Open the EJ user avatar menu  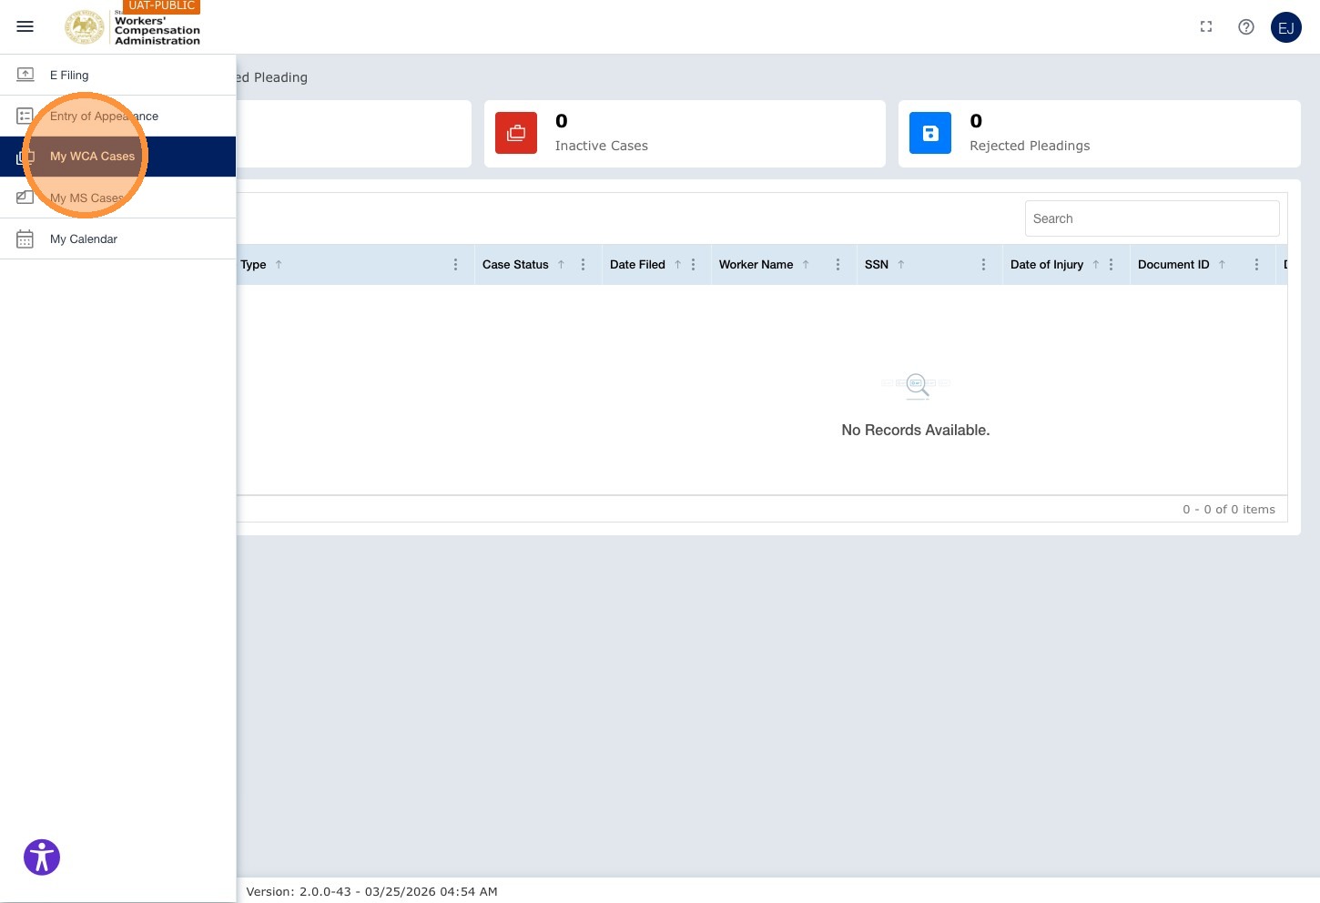1286,27
